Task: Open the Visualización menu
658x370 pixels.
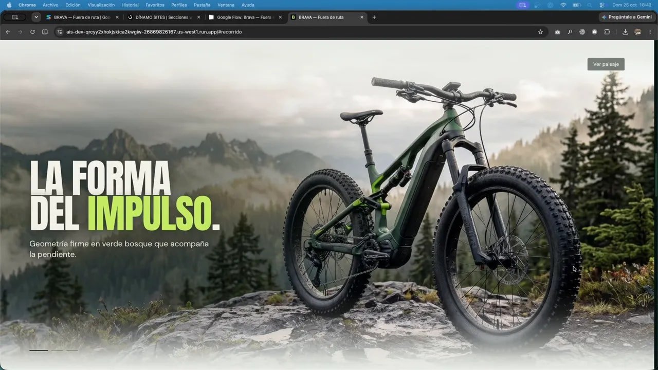Action: click(x=101, y=5)
